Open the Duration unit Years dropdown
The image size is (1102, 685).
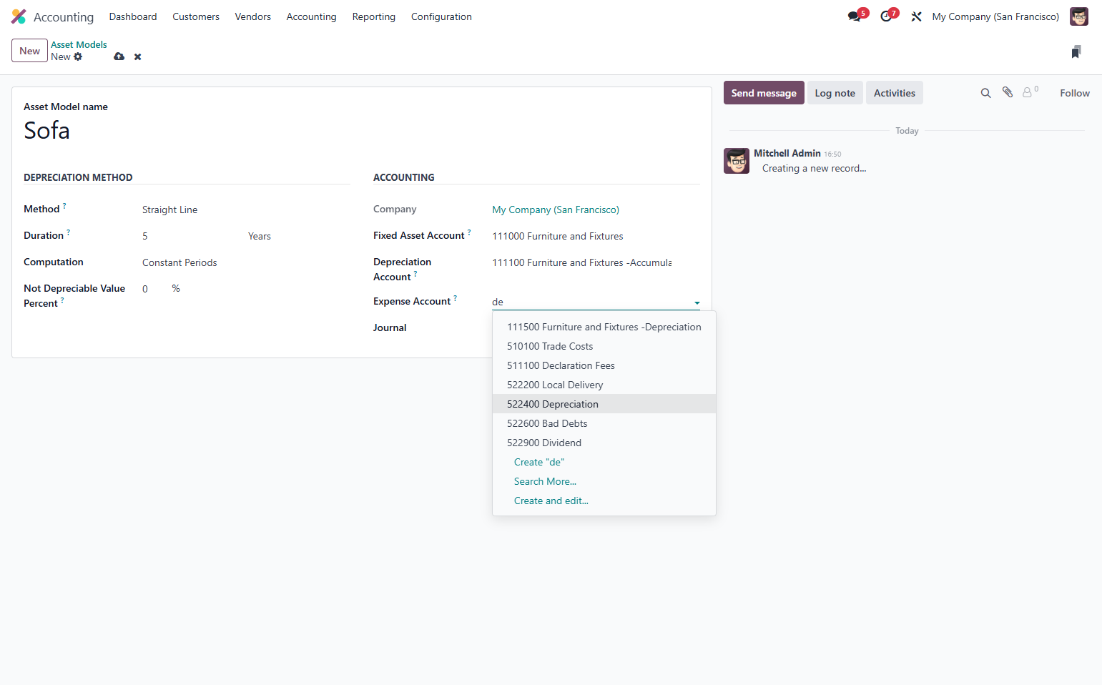coord(299,236)
